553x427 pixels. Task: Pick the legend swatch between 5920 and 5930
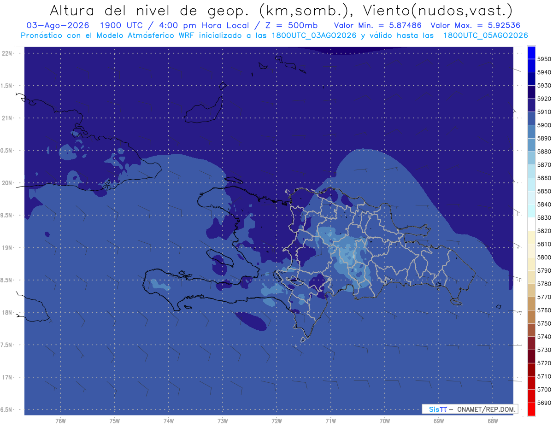pyautogui.click(x=531, y=92)
